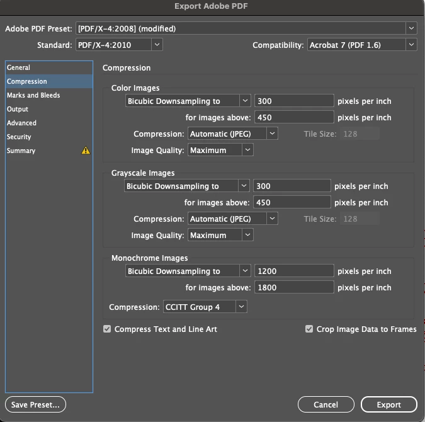
Task: Click Color Images Tile Size field
Action: 360,134
